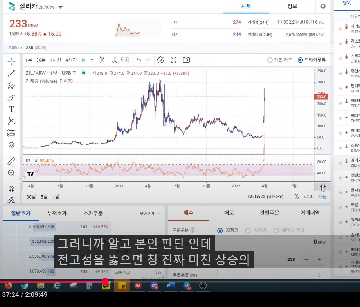The height and width of the screenshot is (307, 360).
Task: Open chart settings gear in toolbar
Action: 160,60
